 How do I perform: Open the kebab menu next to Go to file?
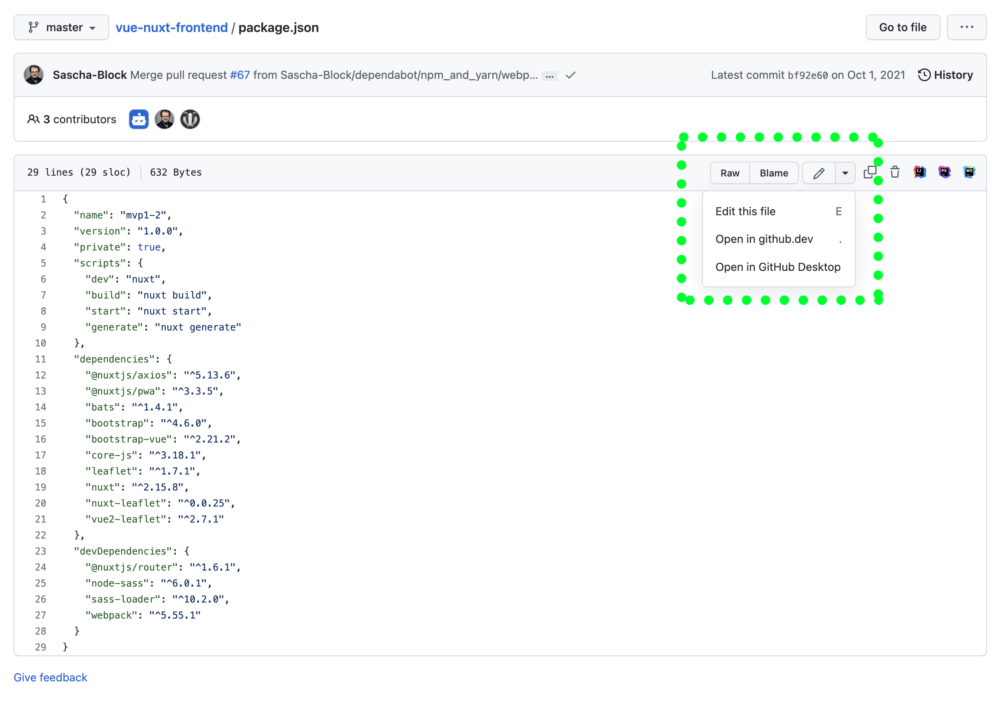pyautogui.click(x=967, y=27)
